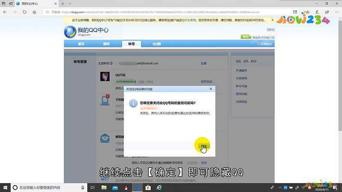Viewport: 342px width, 192px height.
Task: Click the 我的QQ中心 globe logo
Action: [70, 32]
